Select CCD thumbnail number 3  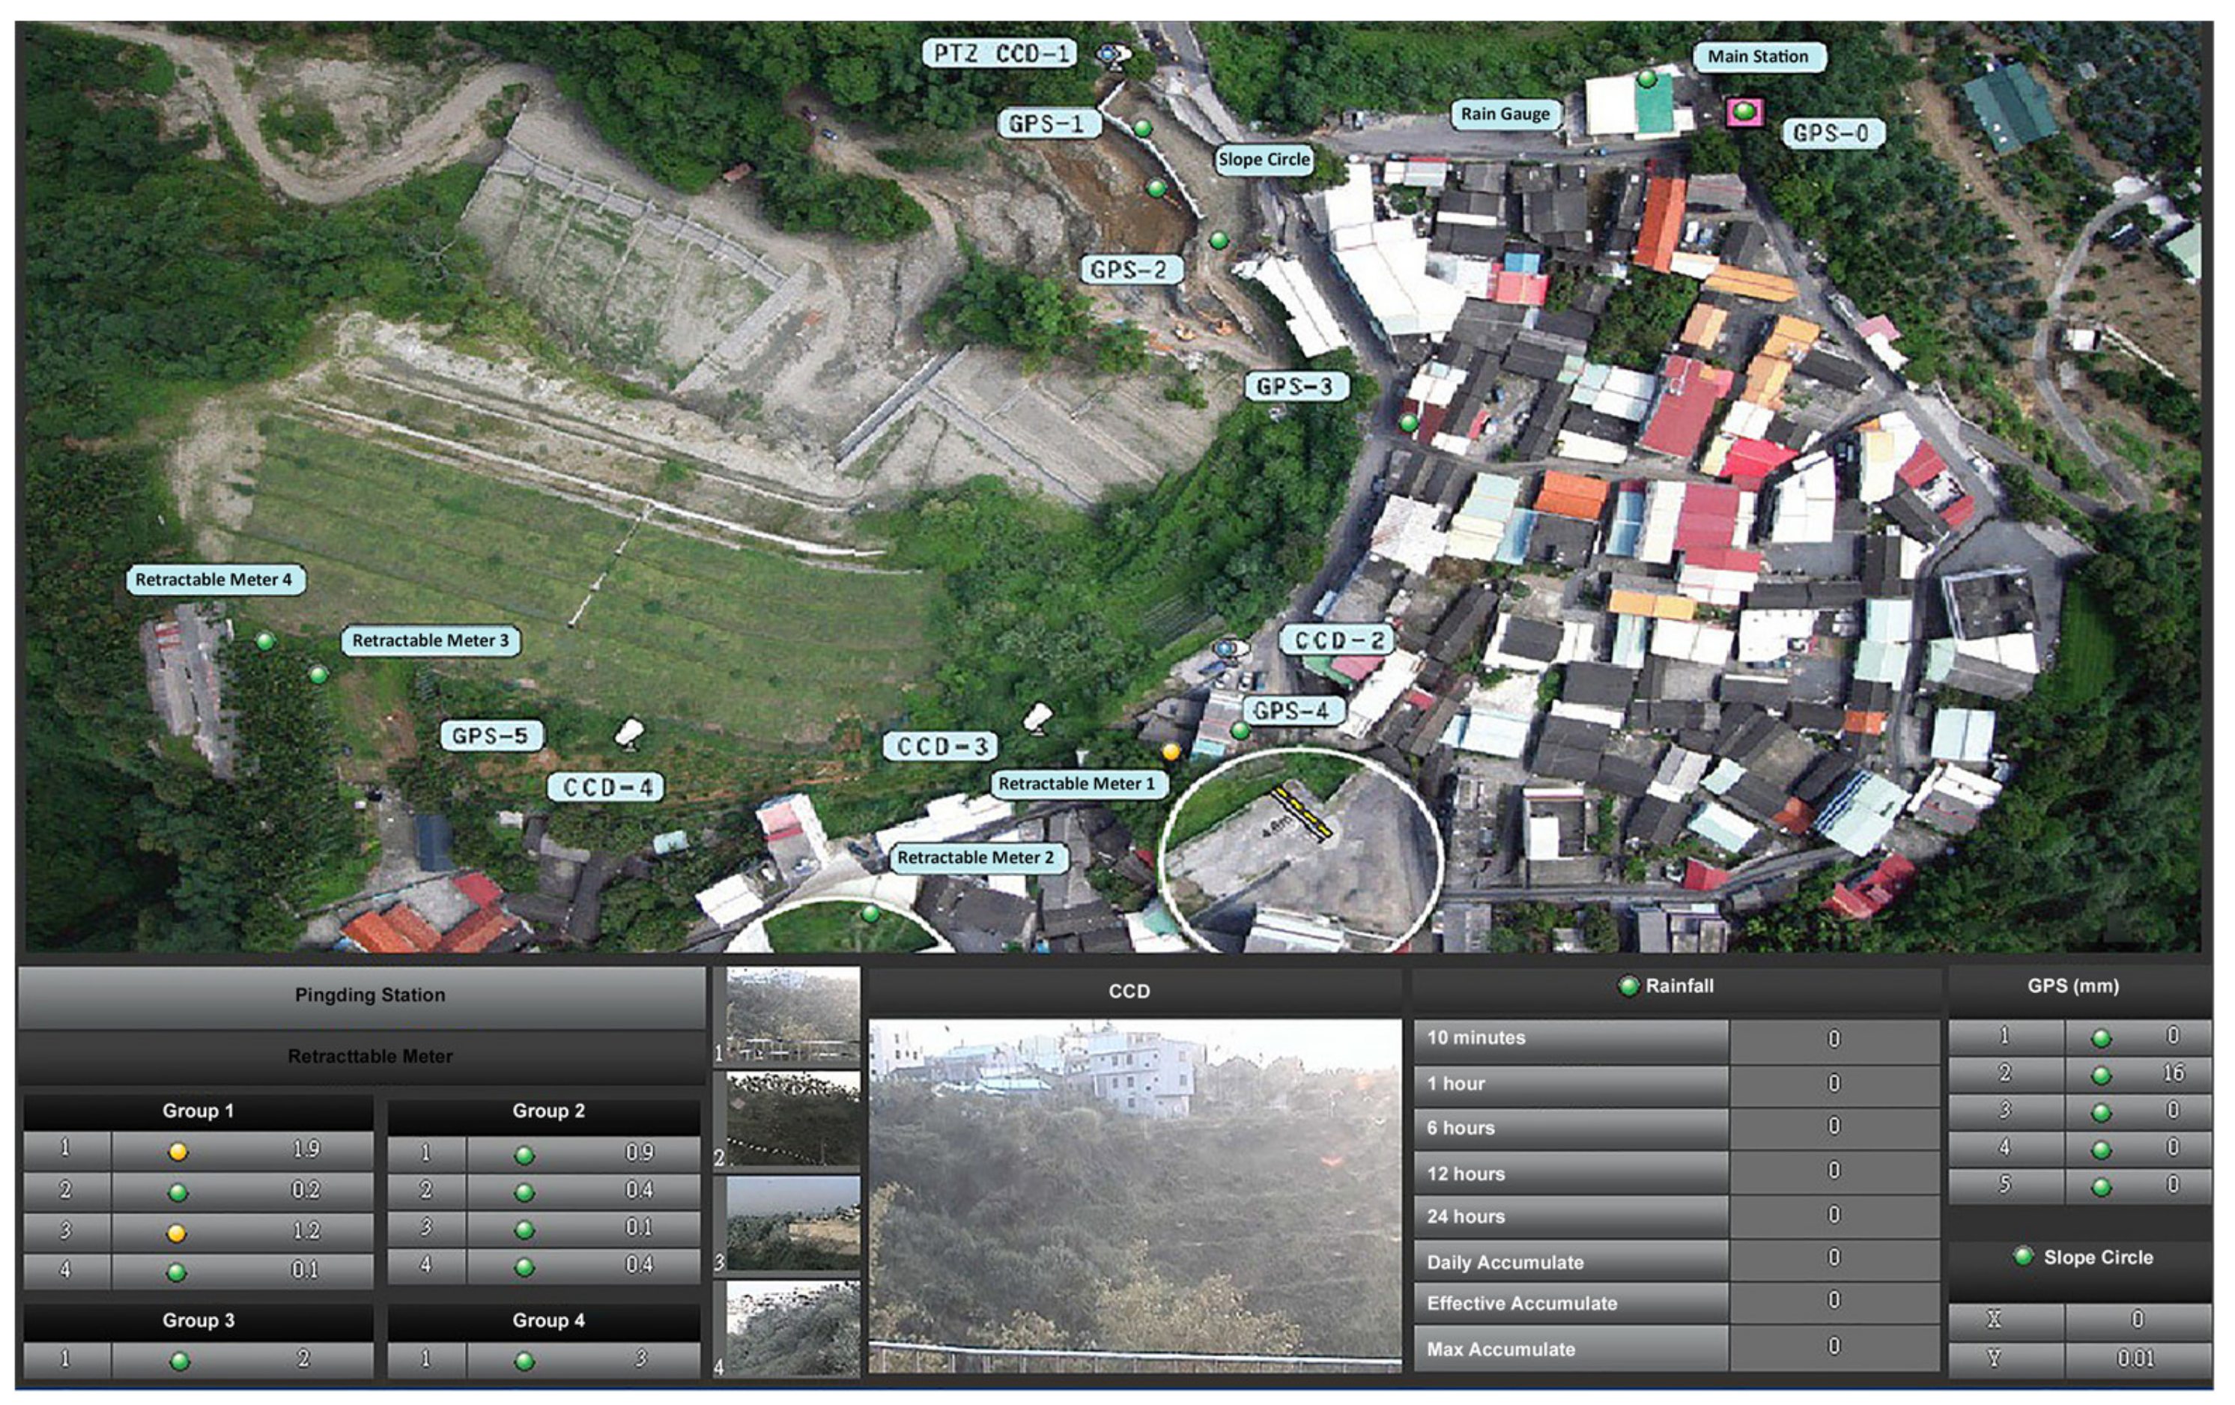pos(794,1222)
